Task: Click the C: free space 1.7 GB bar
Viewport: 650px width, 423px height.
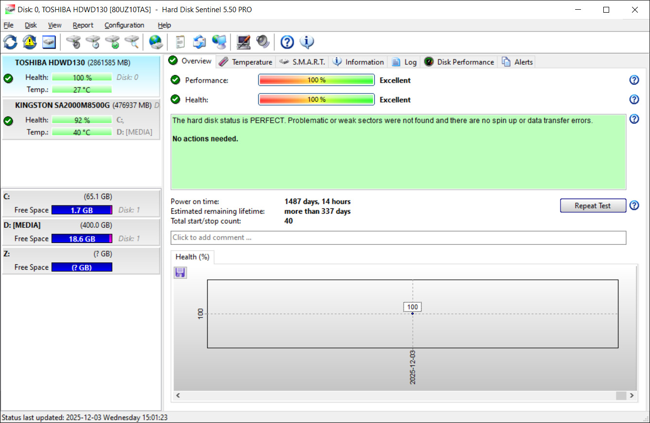Action: coord(82,210)
